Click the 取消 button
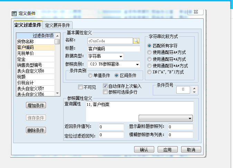The width and height of the screenshot is (233, 168). [x=191, y=149]
